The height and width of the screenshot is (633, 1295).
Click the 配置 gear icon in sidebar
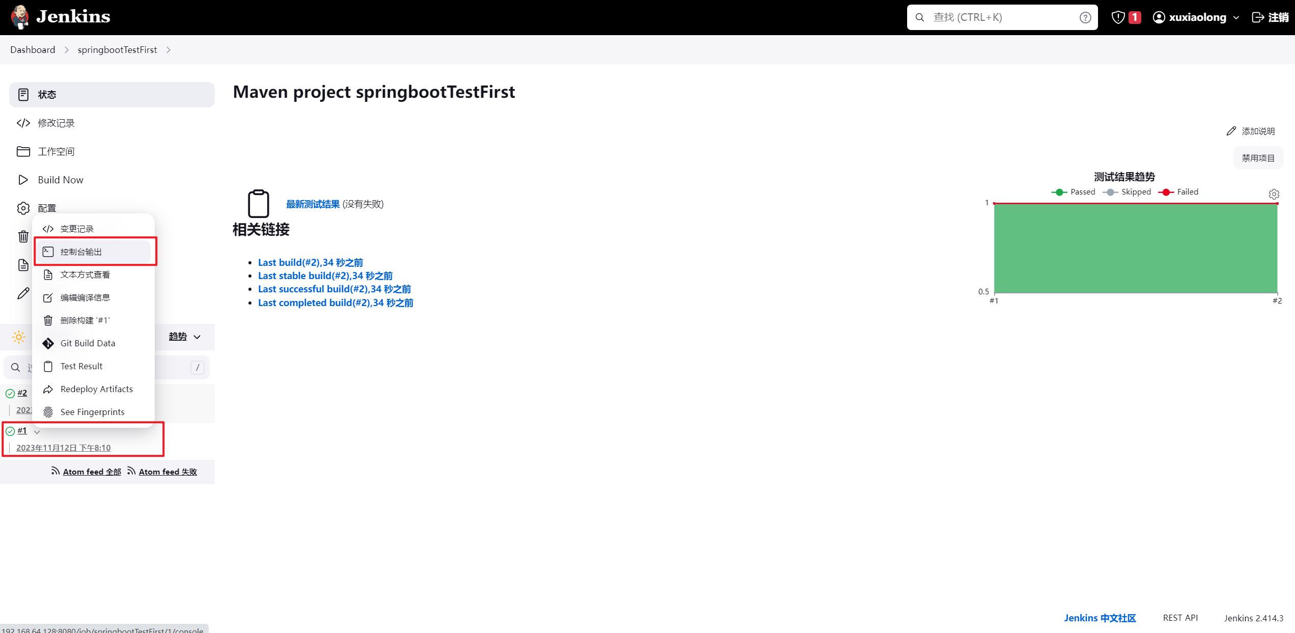(x=23, y=208)
